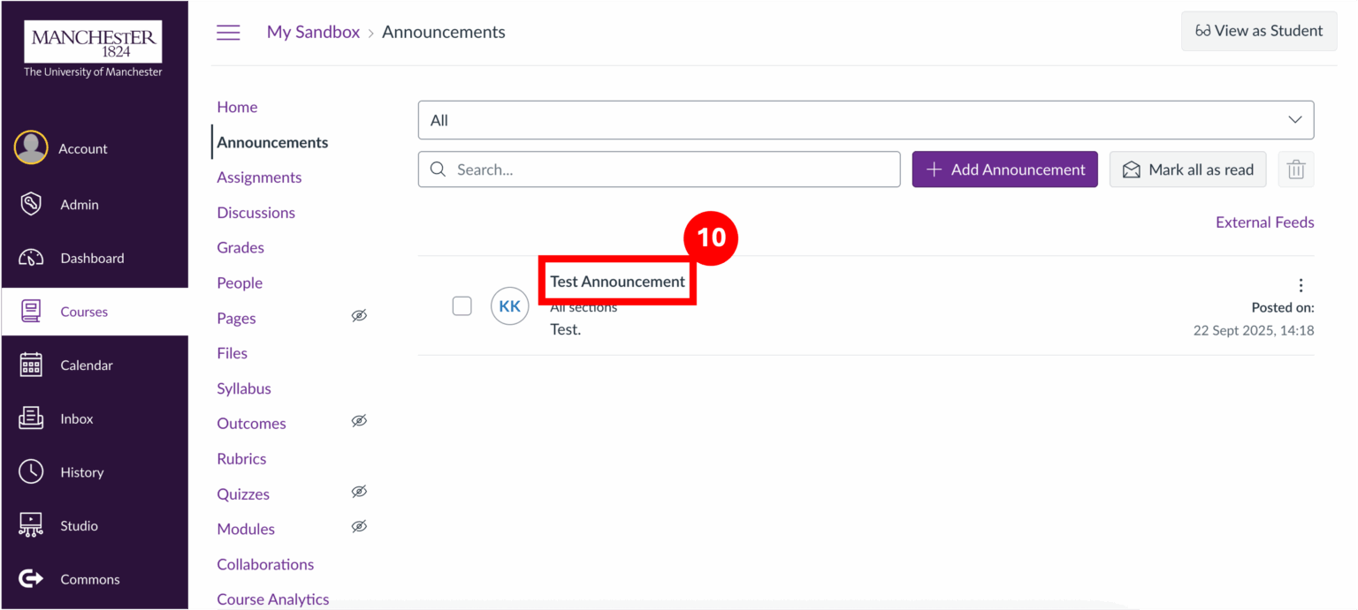Screen dimensions: 1358x610
Task: Toggle visibility of the Modules section
Action: 359,525
